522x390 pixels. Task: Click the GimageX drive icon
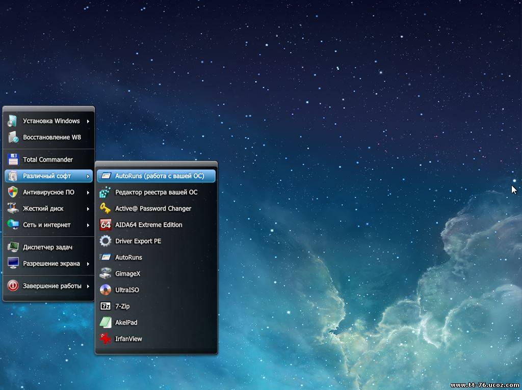[105, 273]
